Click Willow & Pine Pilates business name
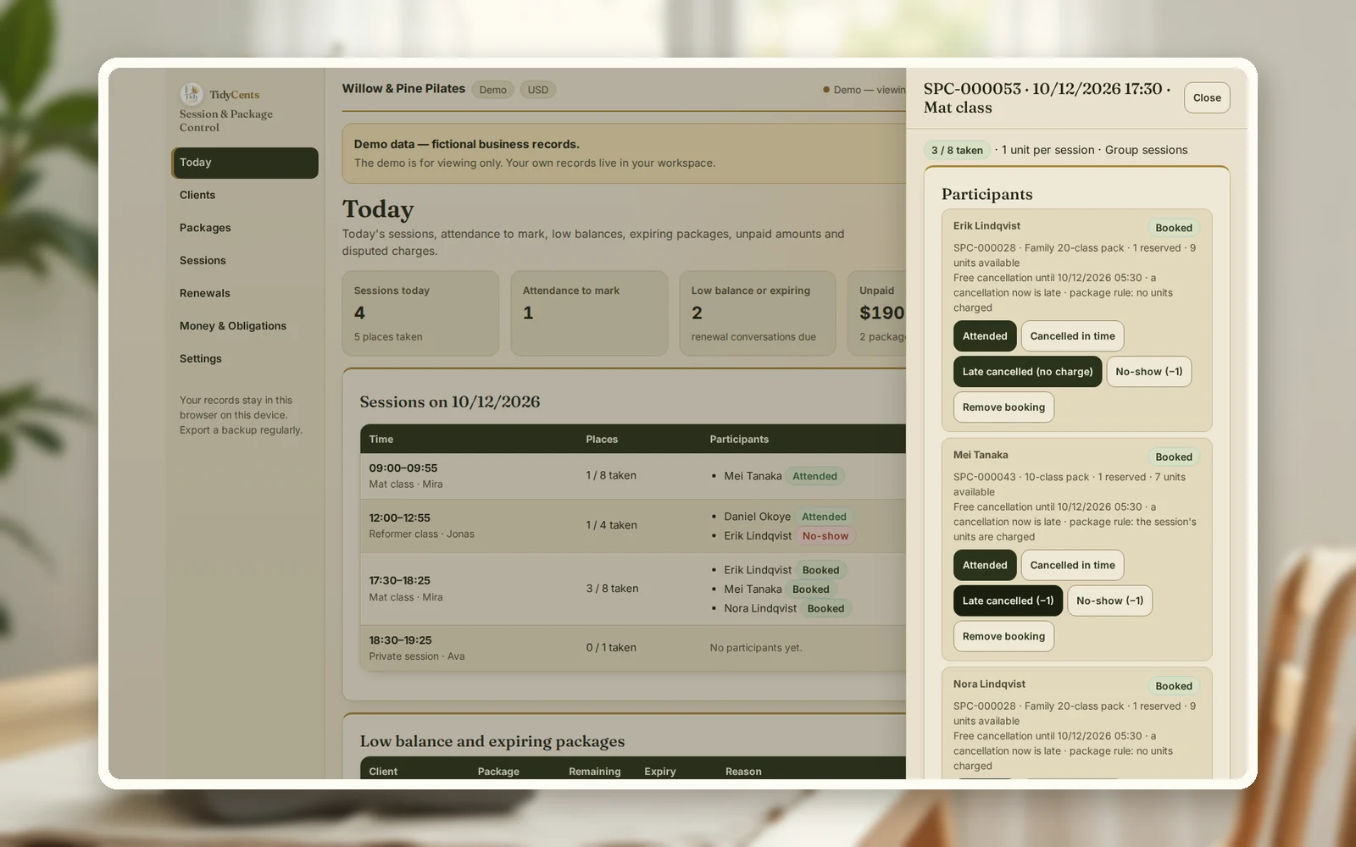Viewport: 1356px width, 847px height. tap(403, 89)
